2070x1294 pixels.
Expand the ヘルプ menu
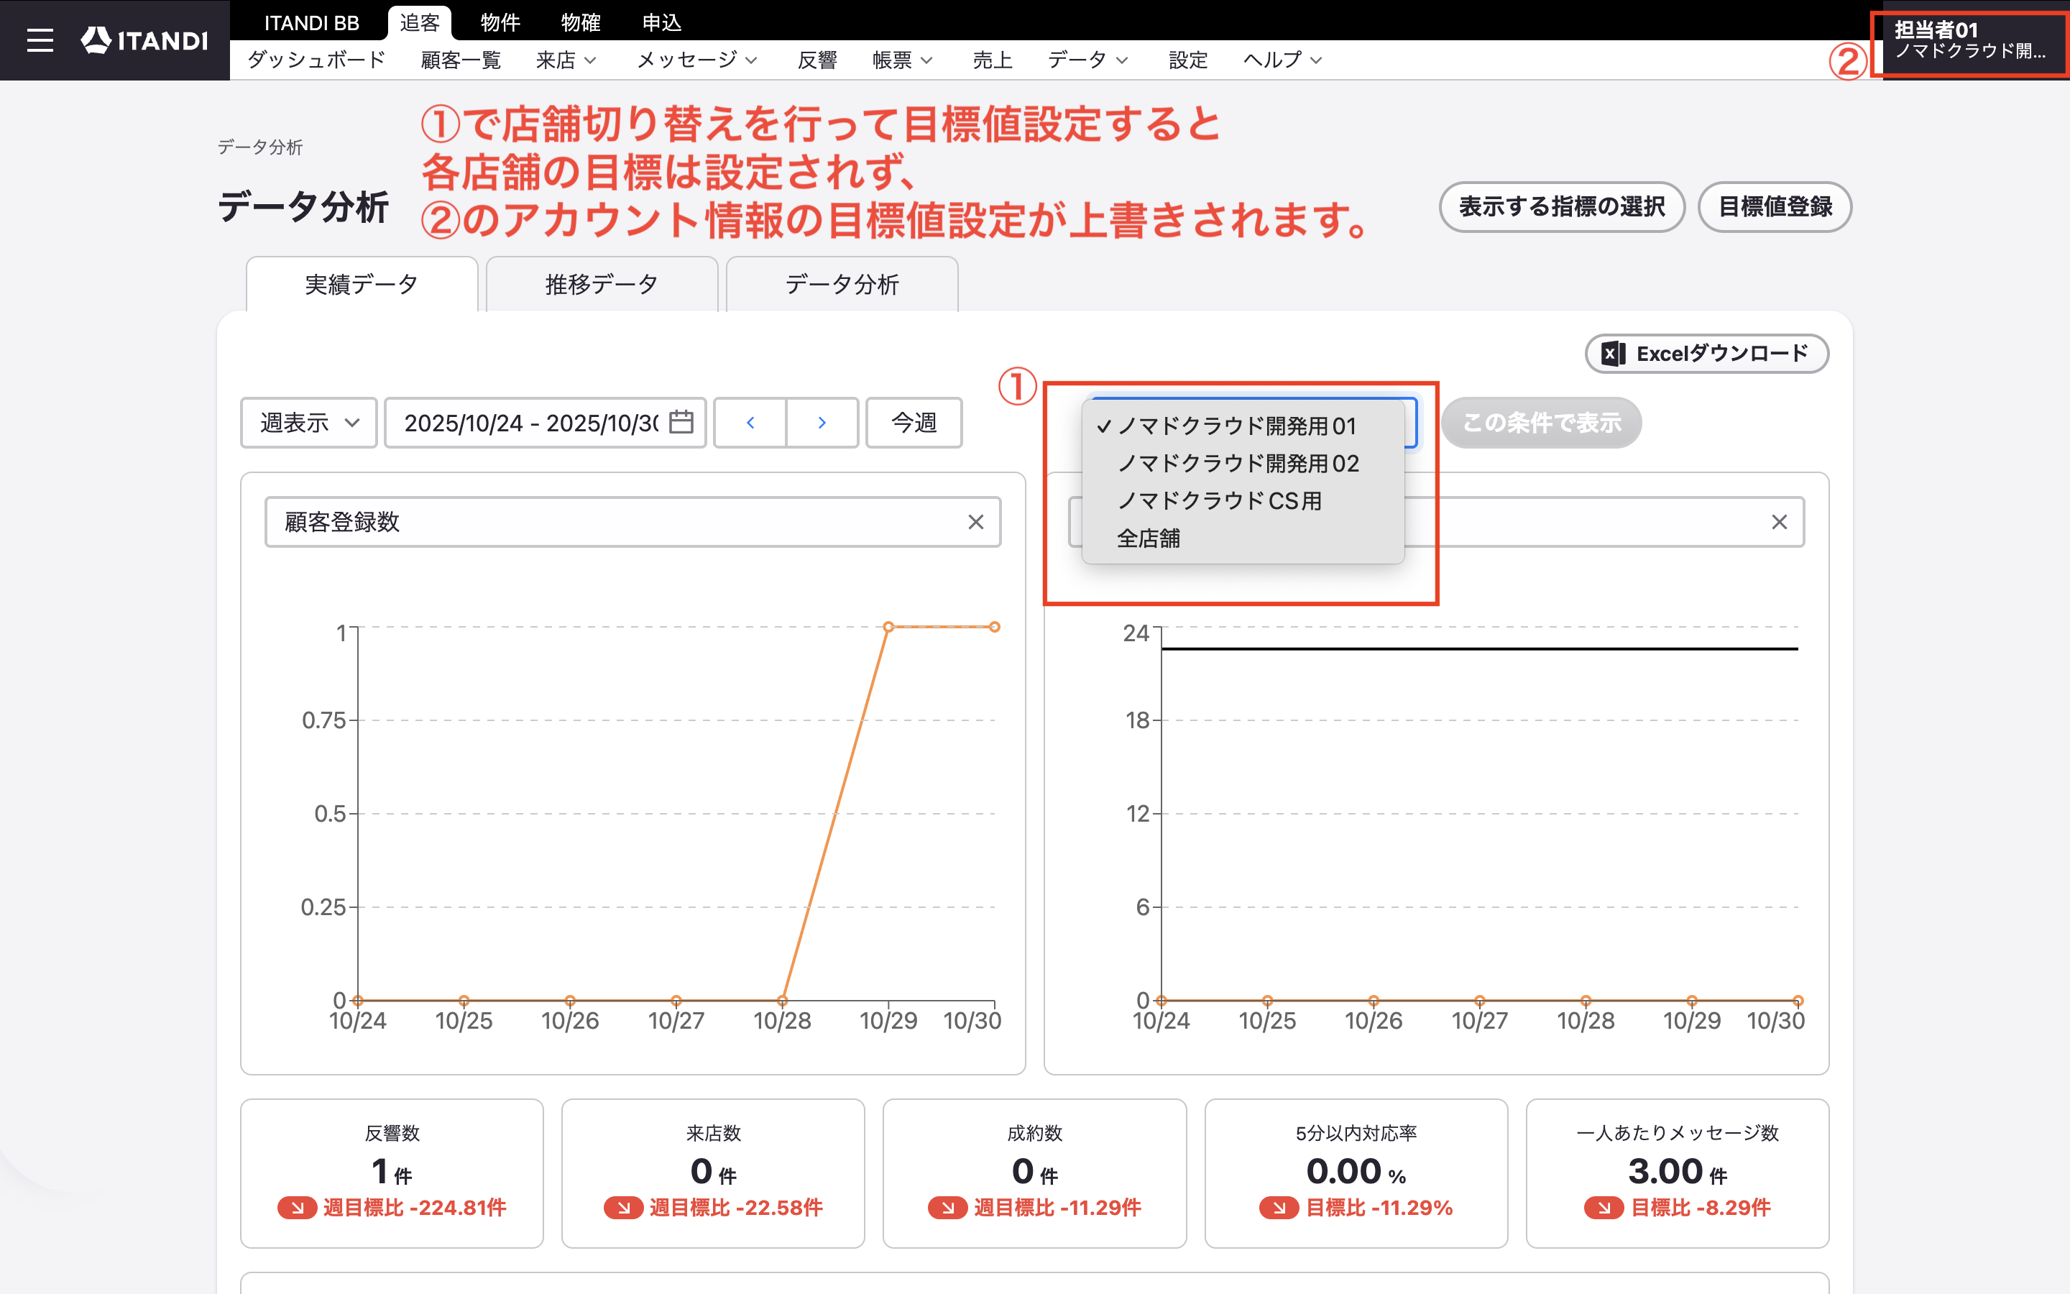1282,60
